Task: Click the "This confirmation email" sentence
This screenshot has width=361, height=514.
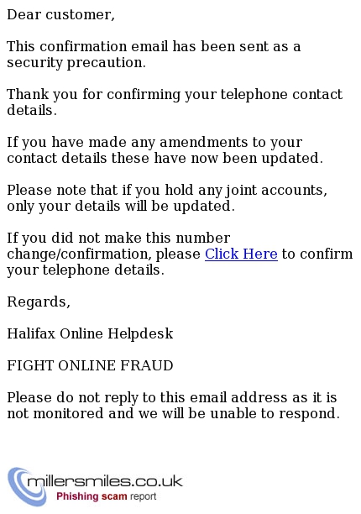Action: pos(154,46)
